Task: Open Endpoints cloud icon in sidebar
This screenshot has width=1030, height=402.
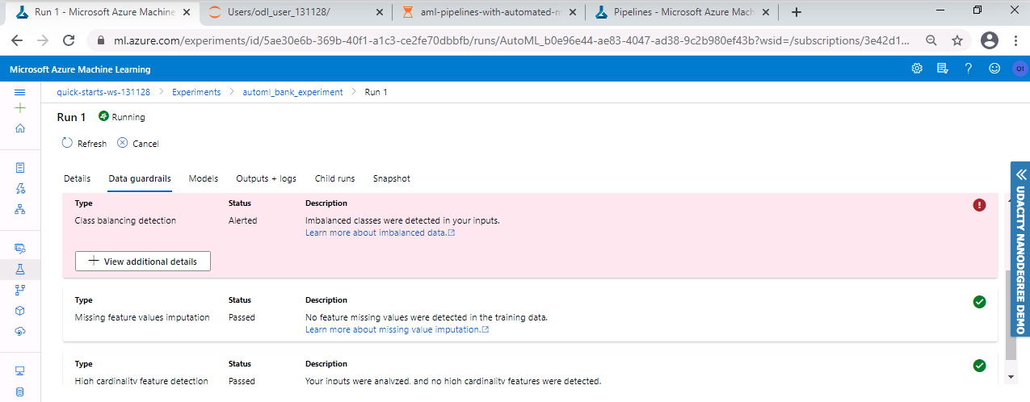Action: tap(20, 331)
